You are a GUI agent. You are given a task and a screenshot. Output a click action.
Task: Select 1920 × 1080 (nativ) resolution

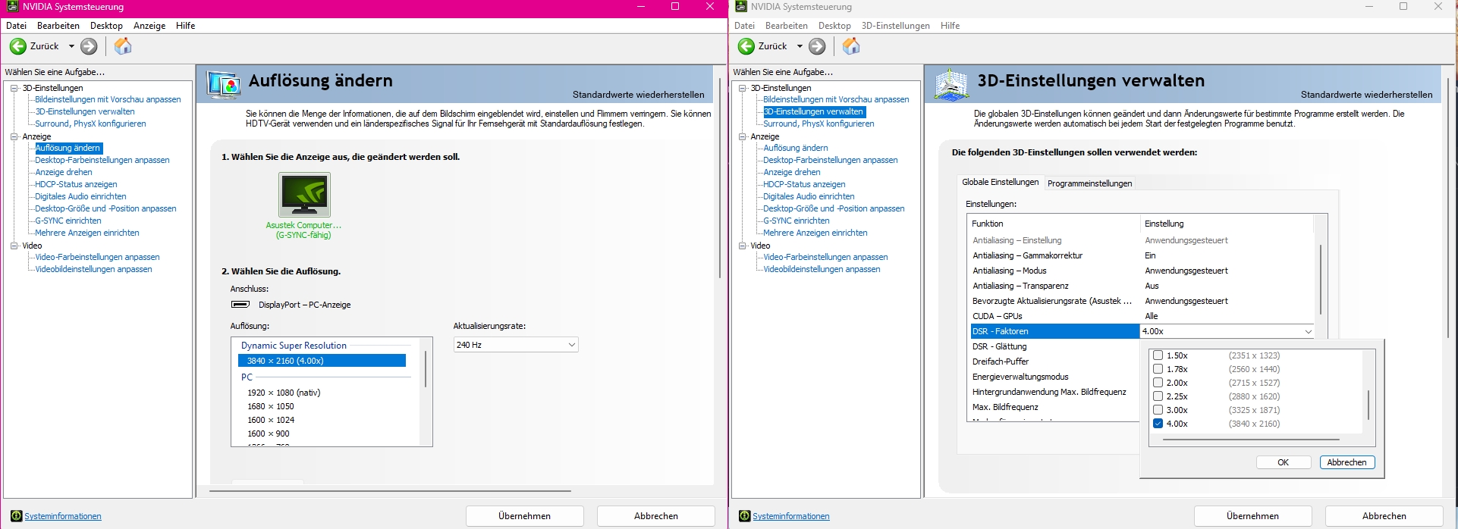click(284, 393)
